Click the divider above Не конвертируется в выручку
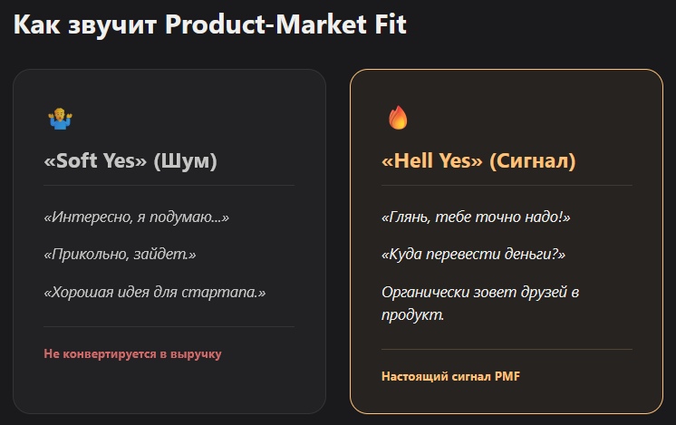This screenshot has height=425, width=676. coord(169,327)
